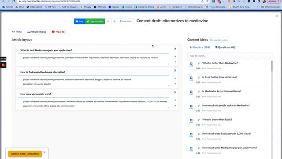This screenshot has width=282, height=159.
Task: Click the Content ideas list scrollbar
Action: pyautogui.click(x=271, y=66)
